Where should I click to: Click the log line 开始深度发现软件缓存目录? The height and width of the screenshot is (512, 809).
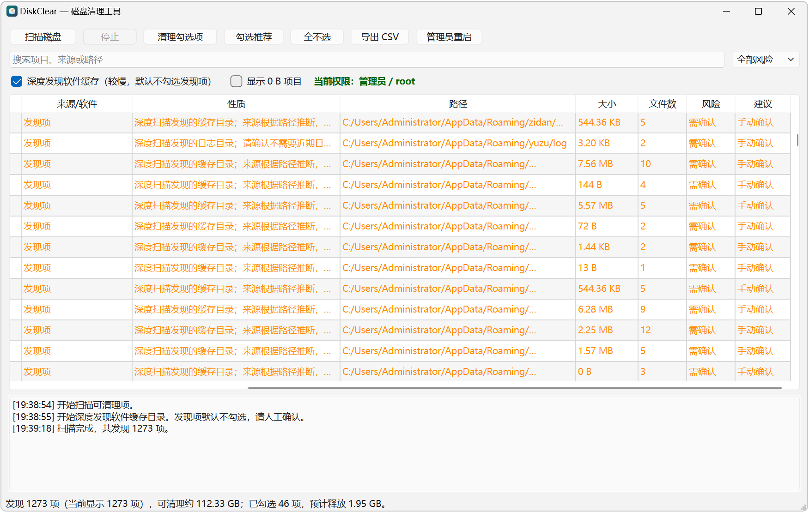[160, 417]
